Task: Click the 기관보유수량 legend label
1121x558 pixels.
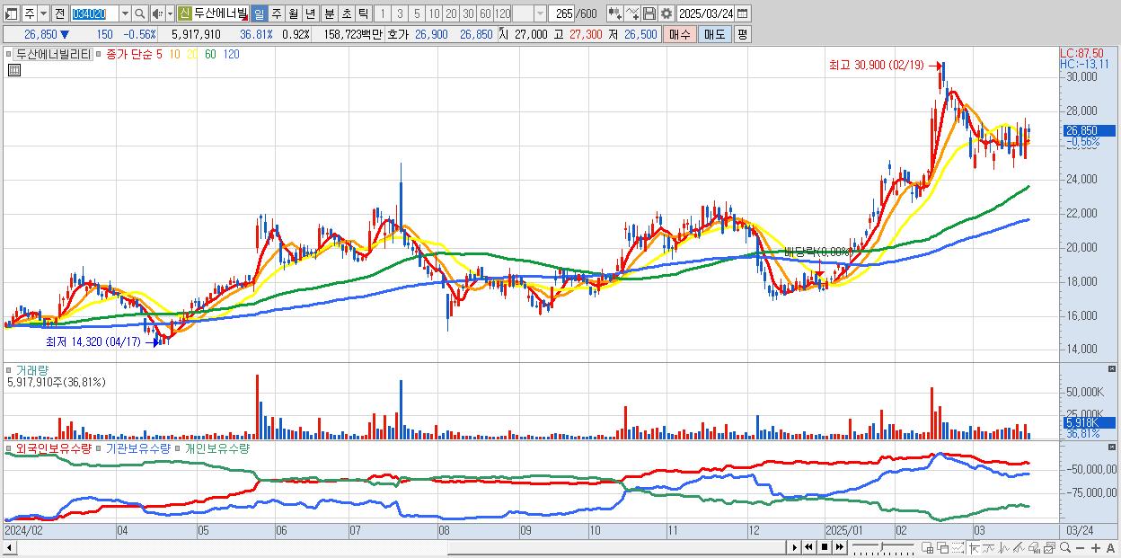Action: (139, 448)
